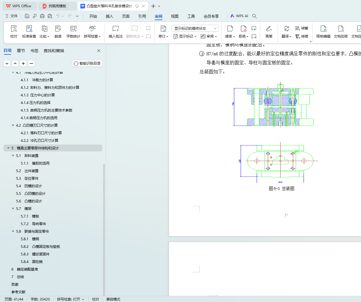Collapse the 4.2 凸凹模刃口尺寸的计算 node
The width and height of the screenshot is (361, 302).
[13, 126]
